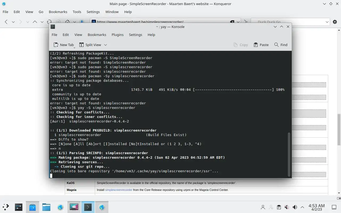Click the Konsole terminal icon in title bar
The height and width of the screenshot is (213, 341).
pos(53,27)
